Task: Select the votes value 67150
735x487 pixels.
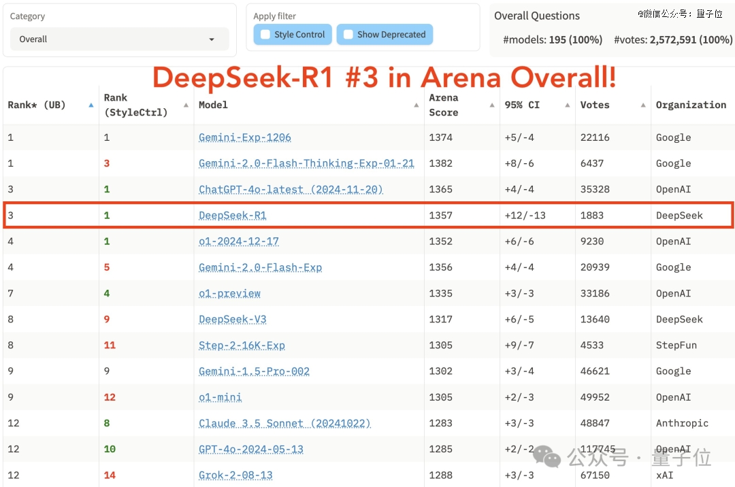Action: pyautogui.click(x=595, y=475)
